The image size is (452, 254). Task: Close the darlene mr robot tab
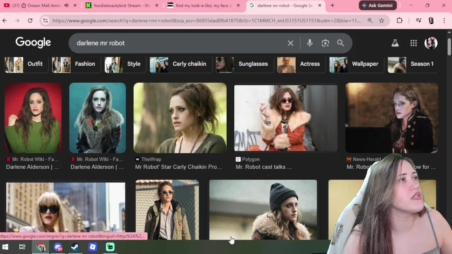point(320,5)
